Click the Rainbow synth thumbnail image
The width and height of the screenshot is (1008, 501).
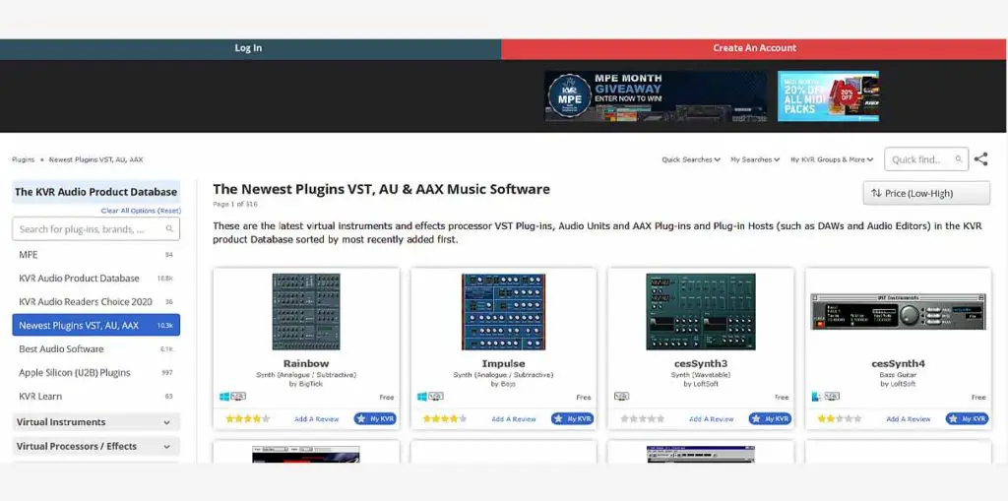306,312
